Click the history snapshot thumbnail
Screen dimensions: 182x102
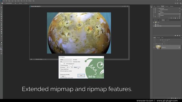(x=156, y=22)
